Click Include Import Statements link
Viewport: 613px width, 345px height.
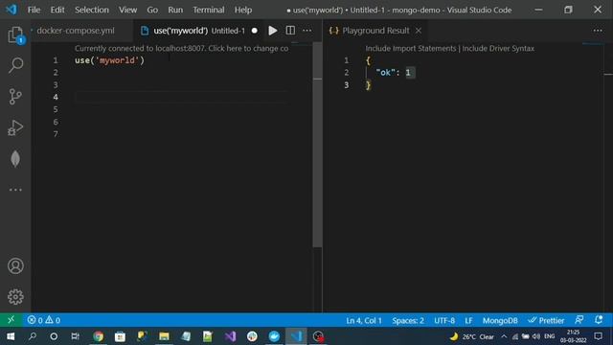click(411, 49)
